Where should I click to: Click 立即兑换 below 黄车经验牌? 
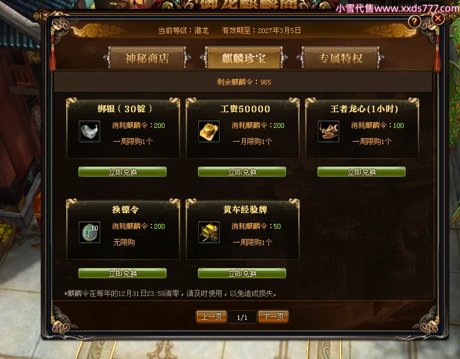[x=242, y=273]
